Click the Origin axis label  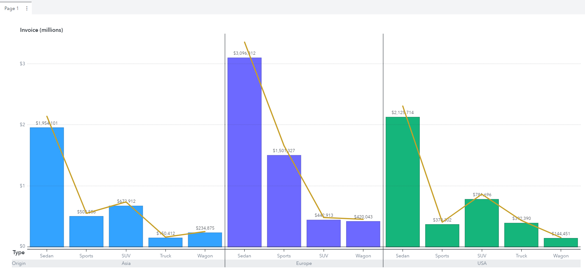click(x=19, y=263)
